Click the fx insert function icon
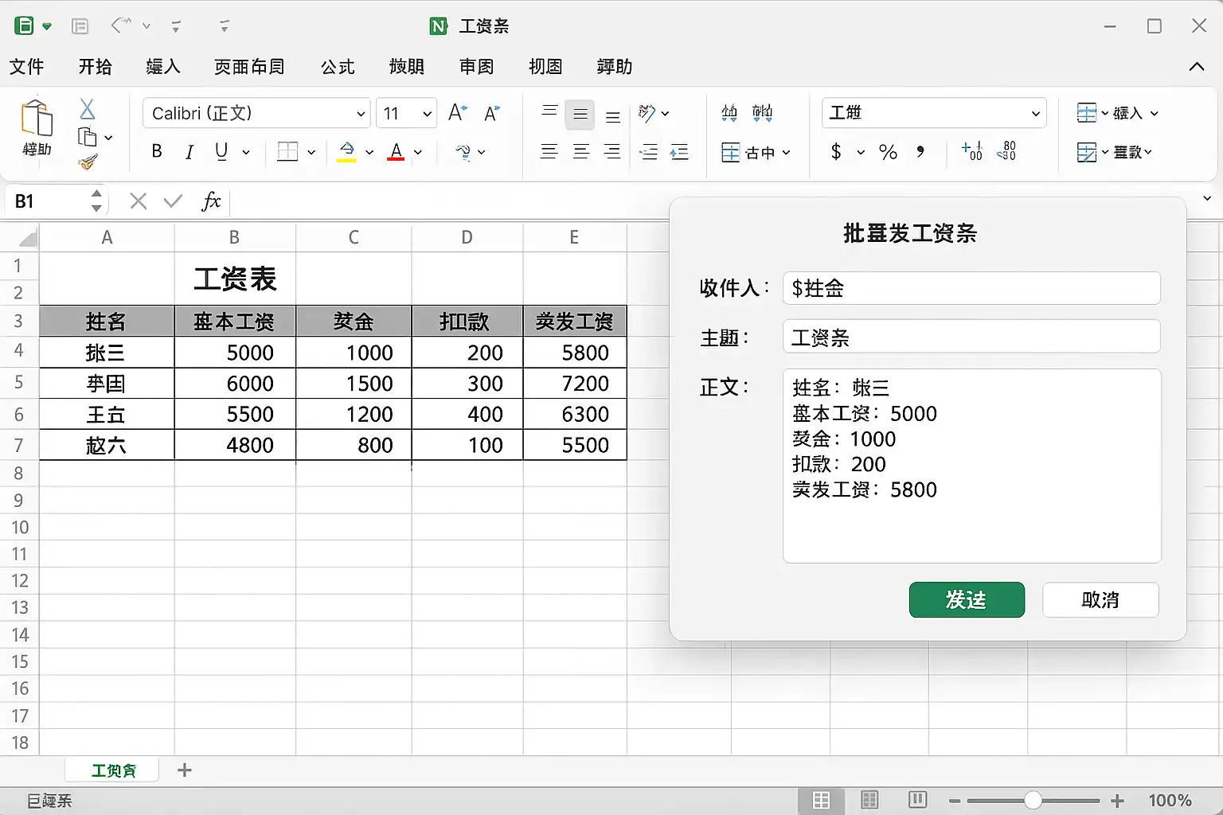The image size is (1223, 815). coord(211,201)
